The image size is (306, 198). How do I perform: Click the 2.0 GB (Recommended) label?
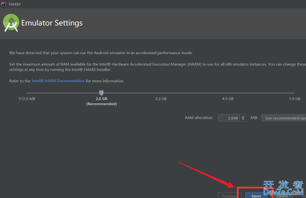tap(101, 101)
